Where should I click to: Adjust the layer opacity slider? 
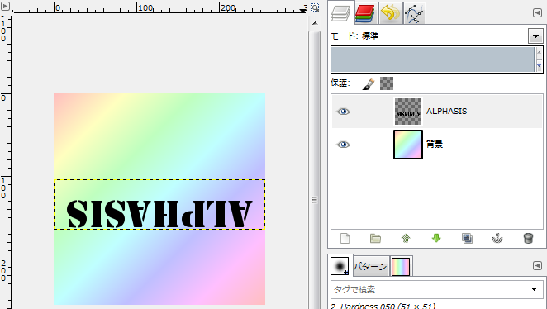433,59
